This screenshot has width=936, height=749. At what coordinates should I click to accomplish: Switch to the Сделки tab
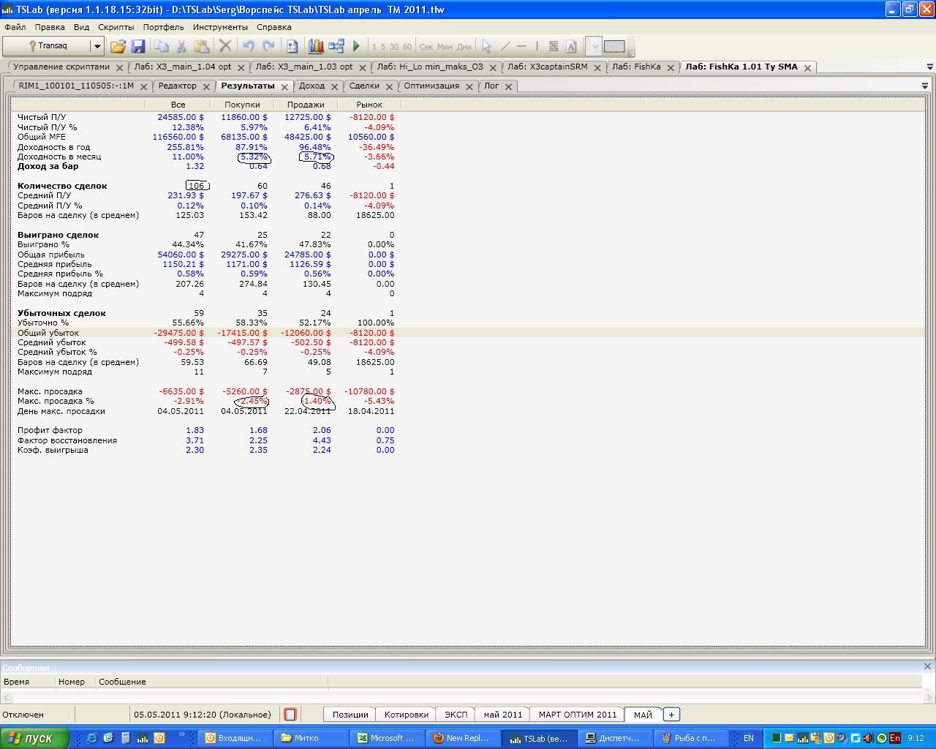(x=364, y=86)
